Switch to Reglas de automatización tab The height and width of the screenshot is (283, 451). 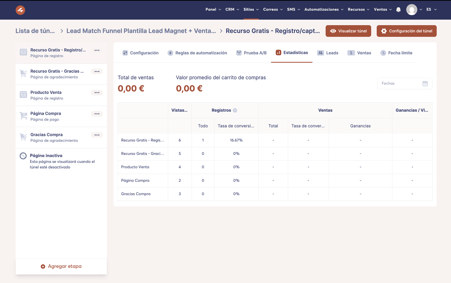(197, 53)
